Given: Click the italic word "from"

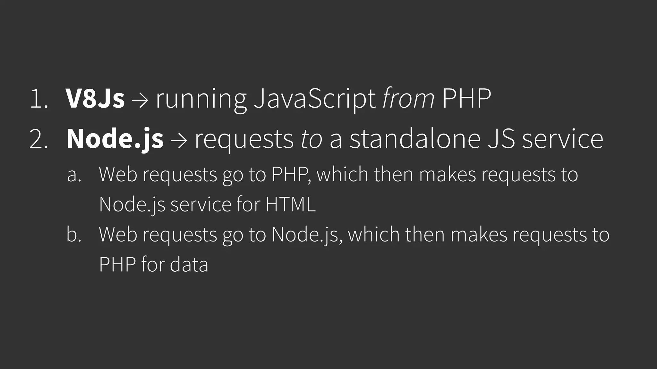Looking at the screenshot, I should pos(408,99).
